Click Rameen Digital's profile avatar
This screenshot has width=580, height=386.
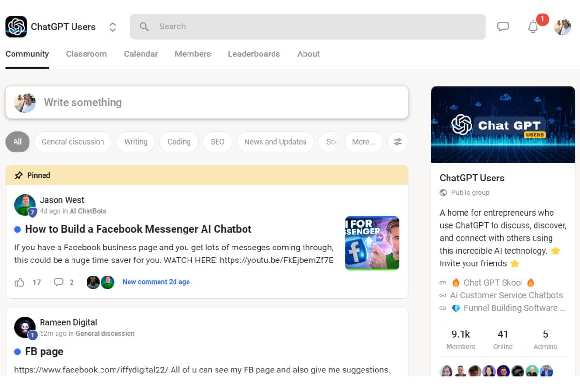coord(25,327)
